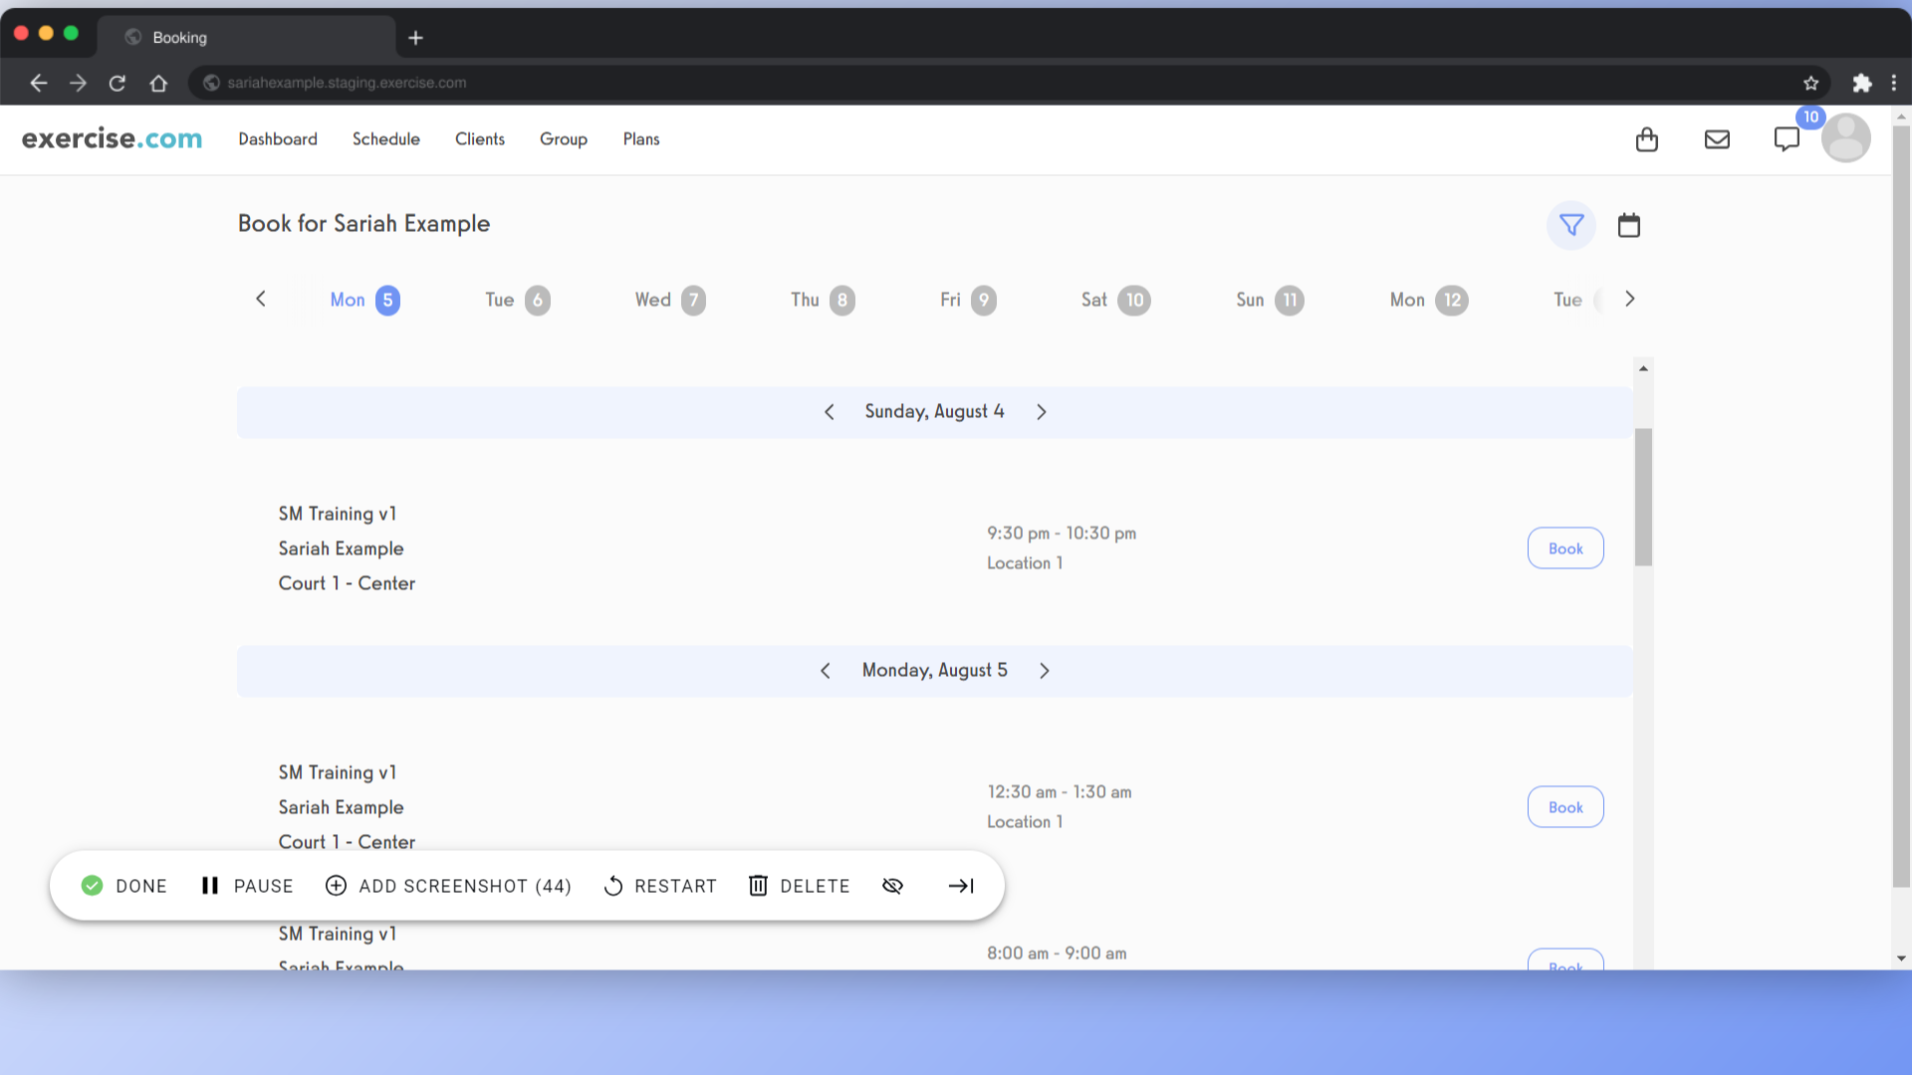The image size is (1912, 1075).
Task: Click the DONE check button
Action: click(x=124, y=886)
